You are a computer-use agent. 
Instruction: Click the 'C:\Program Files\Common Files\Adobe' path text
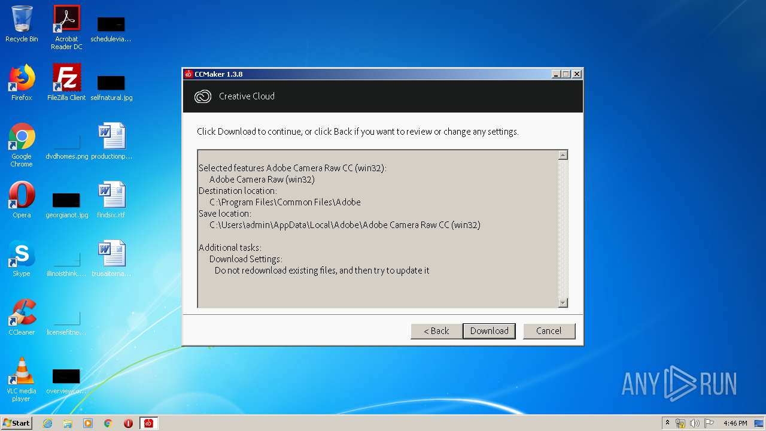click(285, 202)
